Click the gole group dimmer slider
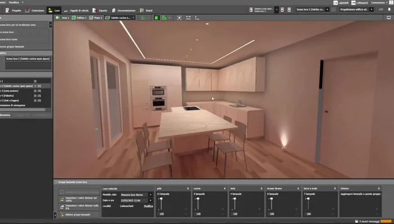This screenshot has height=224, width=394. click(161, 204)
